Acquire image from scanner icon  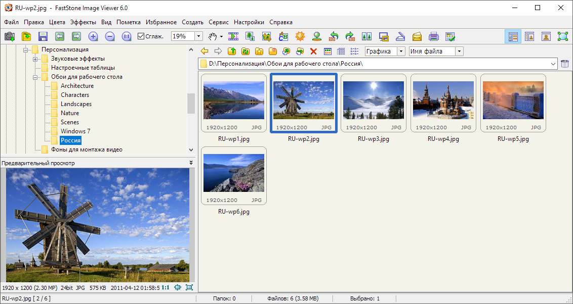tap(400, 36)
